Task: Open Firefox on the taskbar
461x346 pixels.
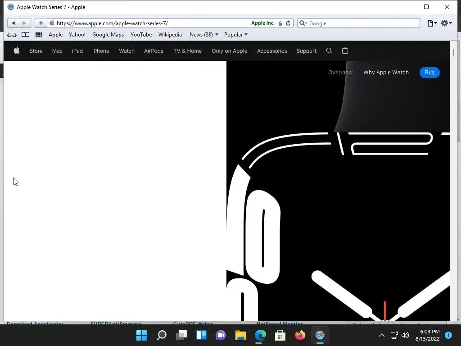Action: coord(300,335)
